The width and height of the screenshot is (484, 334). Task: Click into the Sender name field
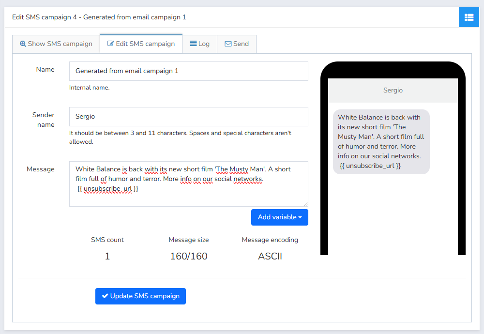(189, 117)
